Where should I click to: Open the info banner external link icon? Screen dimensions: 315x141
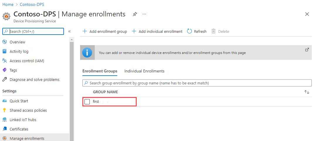307,50
